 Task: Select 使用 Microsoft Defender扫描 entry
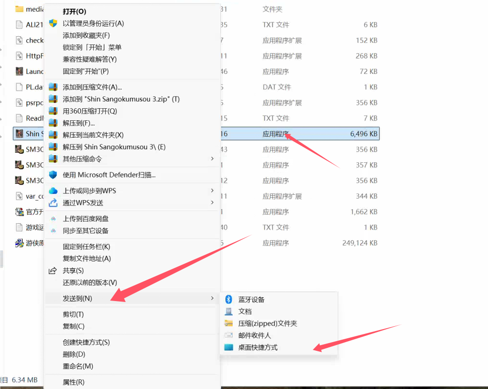pos(109,175)
